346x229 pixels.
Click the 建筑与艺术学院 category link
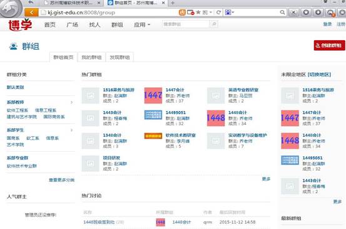[x=22, y=117]
